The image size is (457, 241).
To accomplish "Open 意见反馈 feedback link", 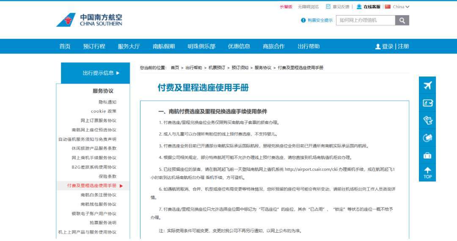I will pos(338,7).
